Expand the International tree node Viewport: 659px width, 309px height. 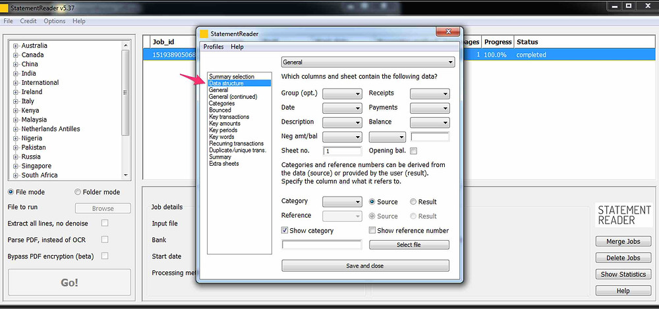coord(16,83)
